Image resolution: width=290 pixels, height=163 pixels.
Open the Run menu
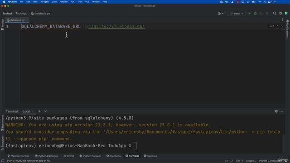tap(72, 2)
